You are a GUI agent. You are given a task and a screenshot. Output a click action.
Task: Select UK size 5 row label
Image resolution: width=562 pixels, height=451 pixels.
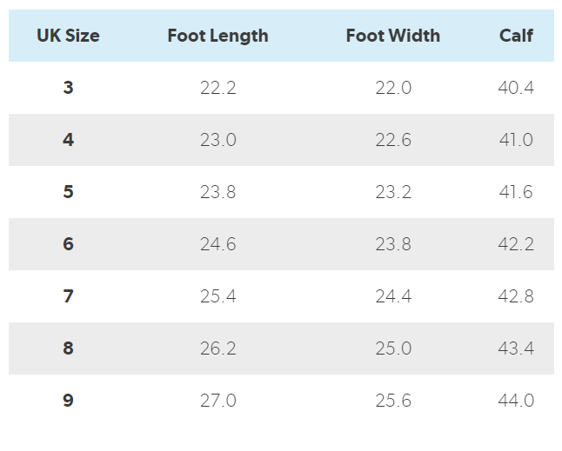pos(68,192)
